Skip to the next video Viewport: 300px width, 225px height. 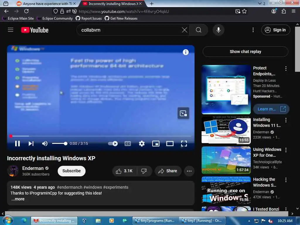(x=31, y=144)
